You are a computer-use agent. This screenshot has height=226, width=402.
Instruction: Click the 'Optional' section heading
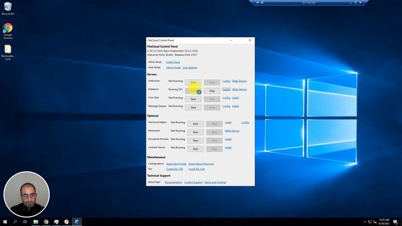pyautogui.click(x=153, y=116)
